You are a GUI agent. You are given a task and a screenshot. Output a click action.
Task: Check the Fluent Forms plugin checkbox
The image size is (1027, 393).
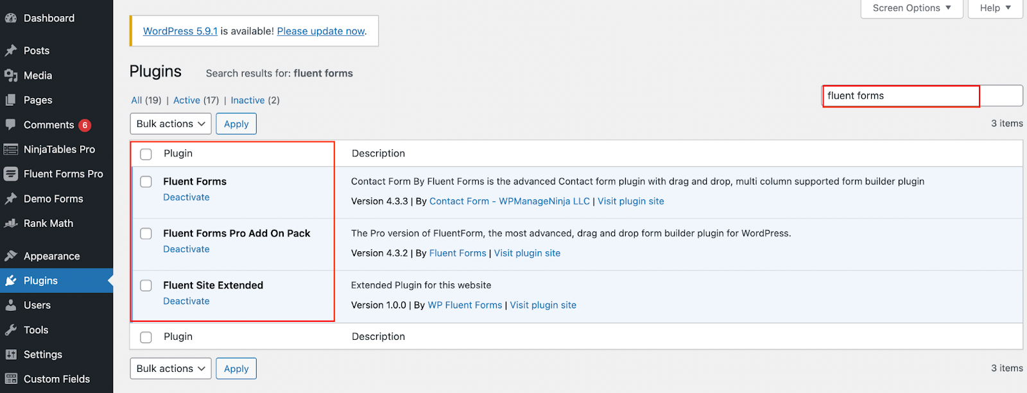tap(146, 182)
